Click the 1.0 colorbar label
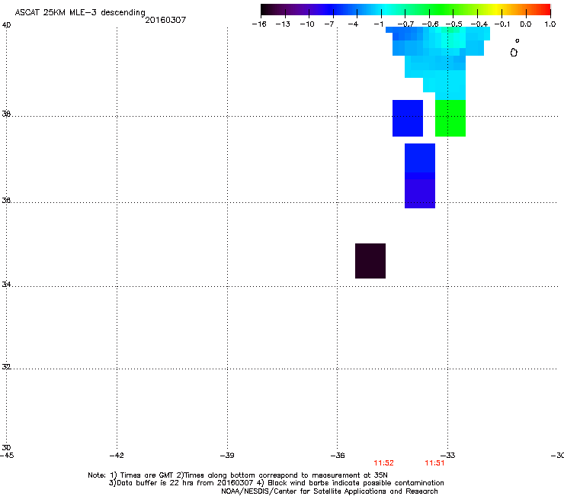The image size is (564, 496). [550, 24]
